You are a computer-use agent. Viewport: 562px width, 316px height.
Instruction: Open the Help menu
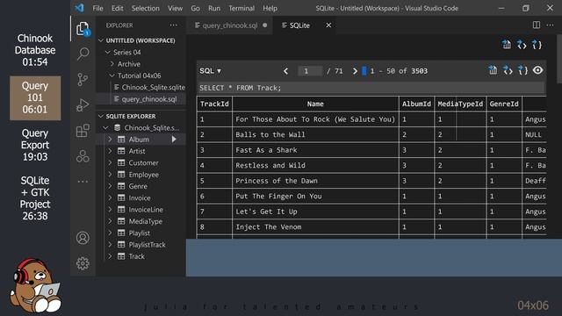pos(270,8)
